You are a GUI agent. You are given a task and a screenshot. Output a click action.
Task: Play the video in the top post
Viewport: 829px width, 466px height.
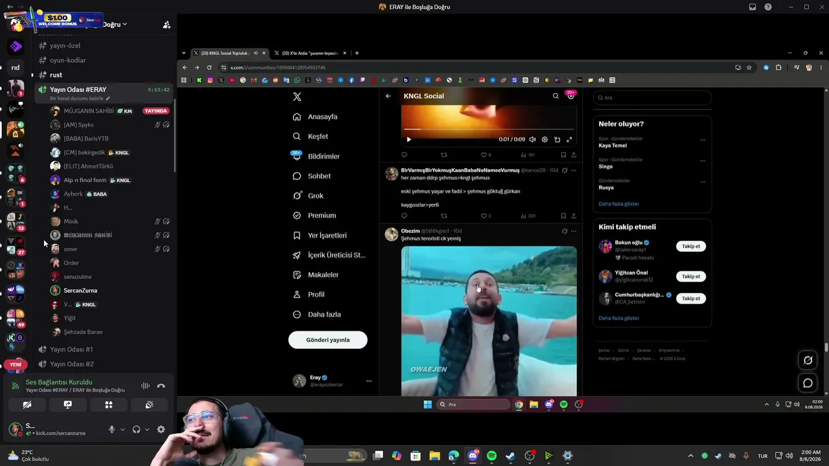pyautogui.click(x=409, y=139)
